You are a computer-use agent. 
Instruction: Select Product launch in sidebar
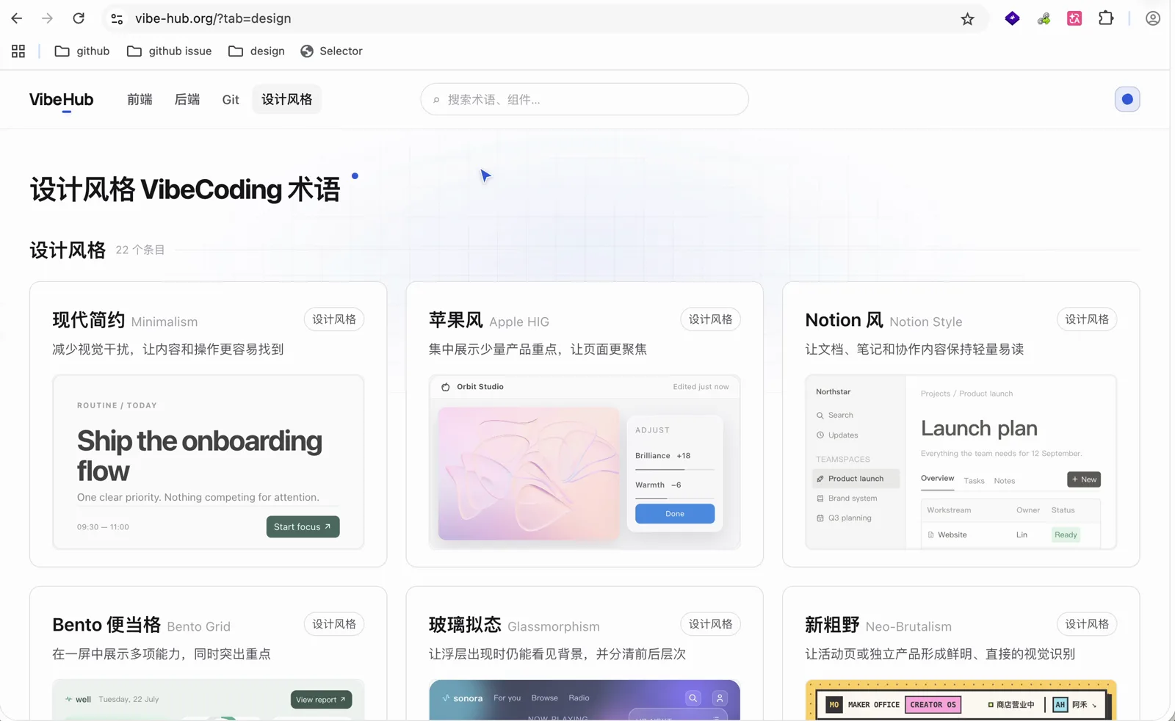856,479
